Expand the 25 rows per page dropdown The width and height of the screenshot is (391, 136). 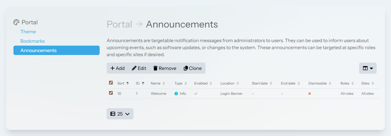[x=120, y=114]
